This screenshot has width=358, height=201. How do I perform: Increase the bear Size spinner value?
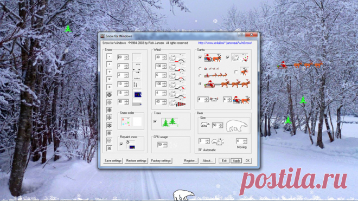(221, 124)
